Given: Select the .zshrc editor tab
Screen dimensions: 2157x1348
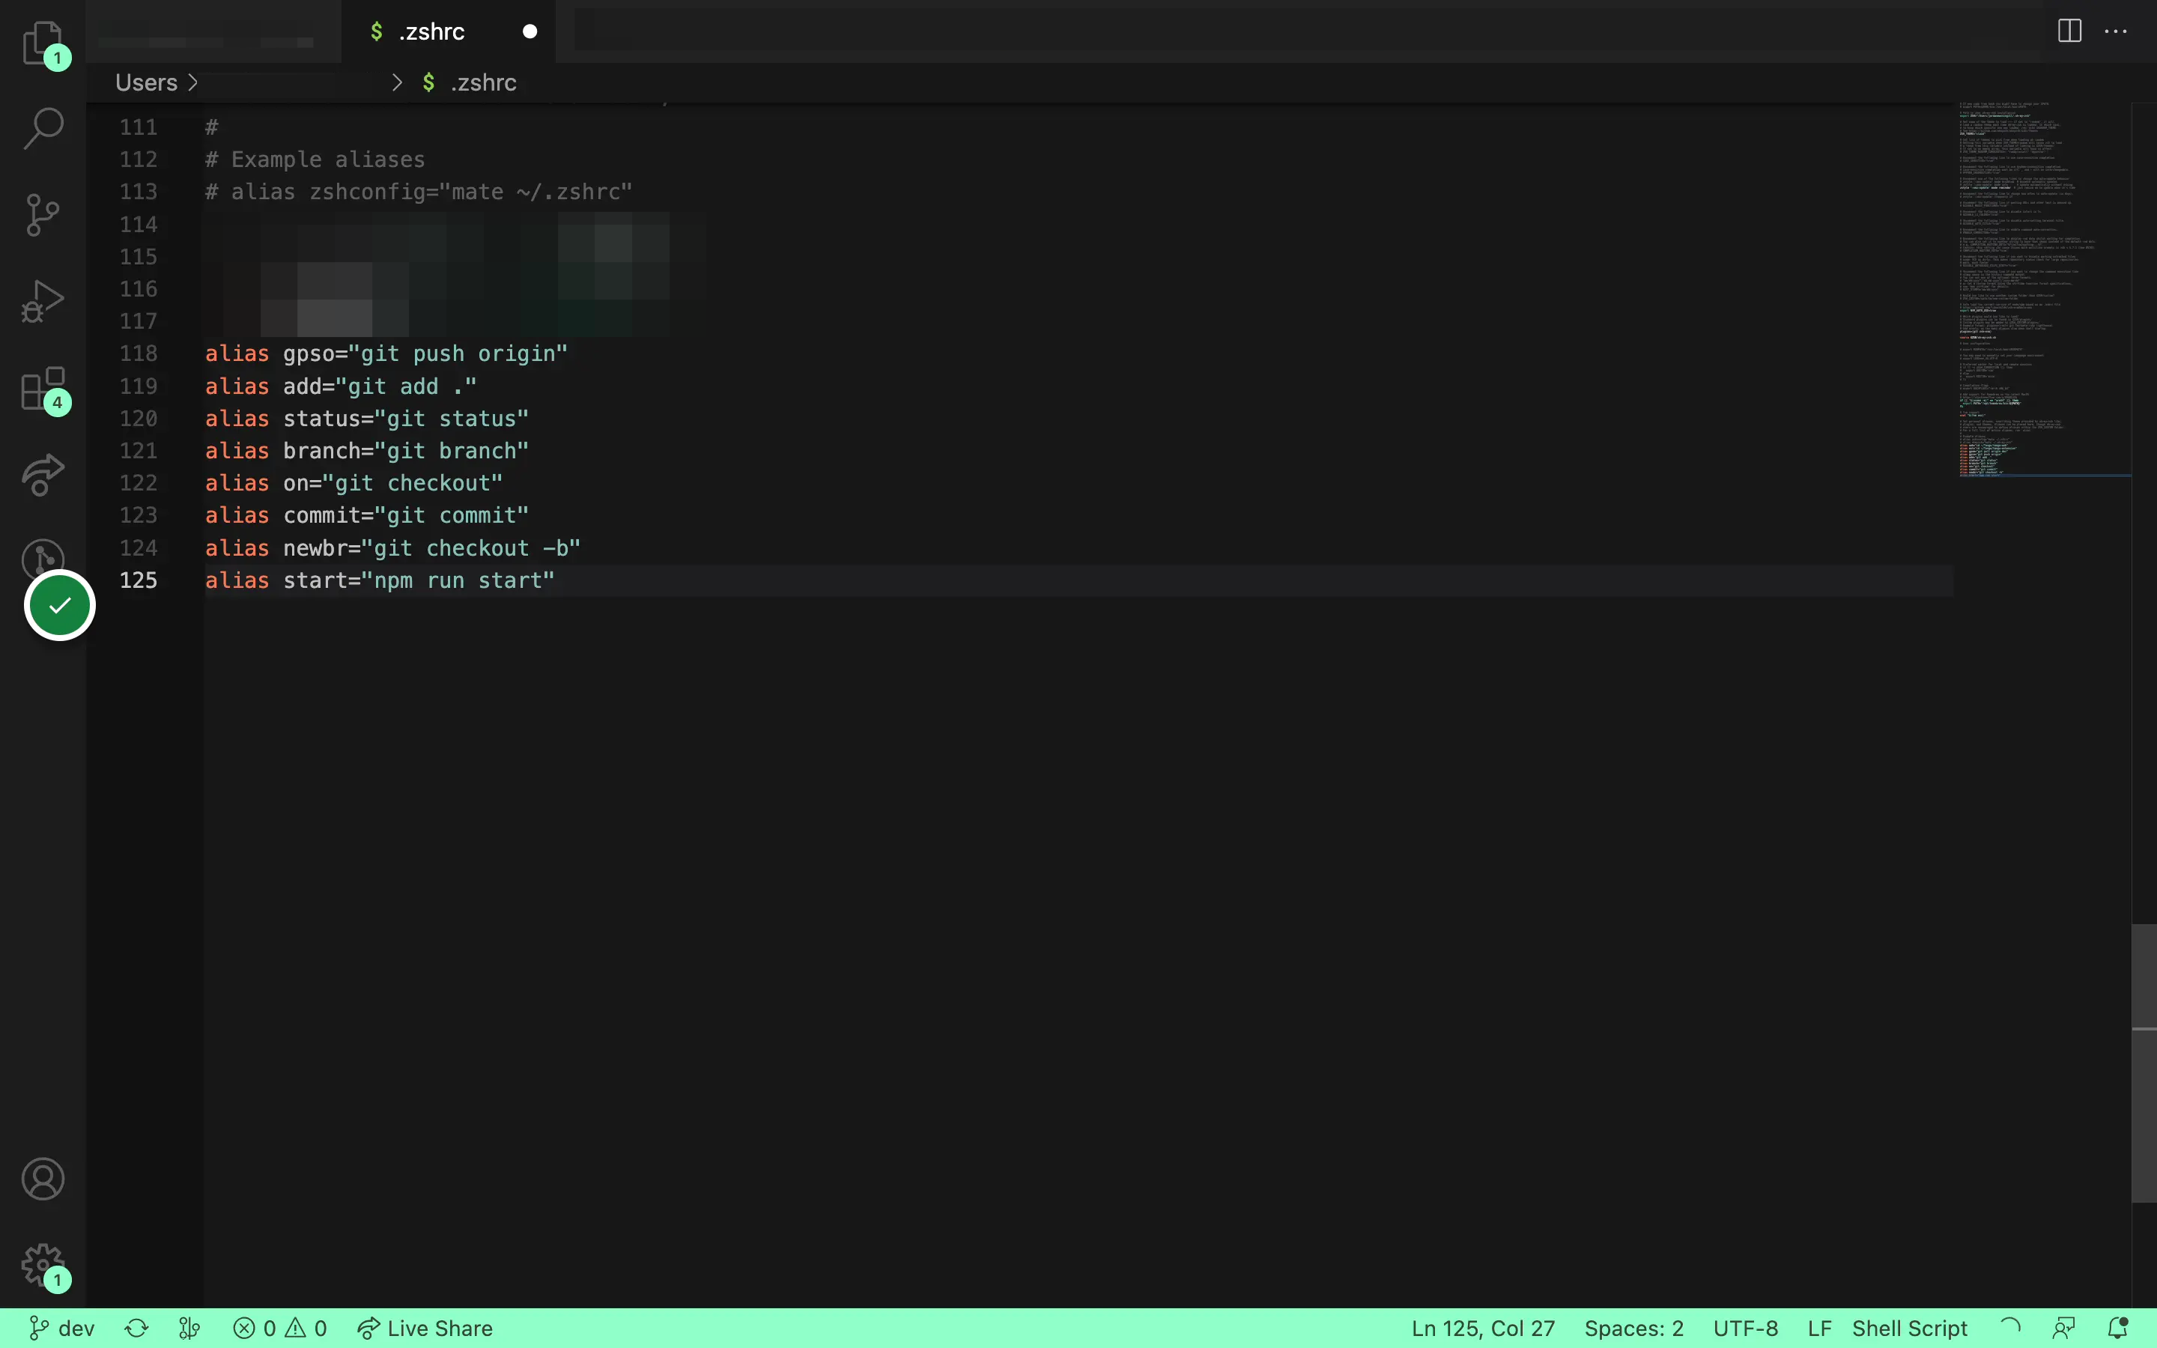Looking at the screenshot, I should (x=449, y=31).
